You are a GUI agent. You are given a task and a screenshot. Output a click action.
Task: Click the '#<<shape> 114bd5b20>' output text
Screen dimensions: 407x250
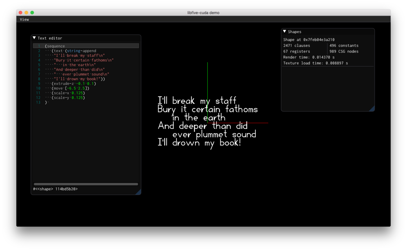pos(55,189)
